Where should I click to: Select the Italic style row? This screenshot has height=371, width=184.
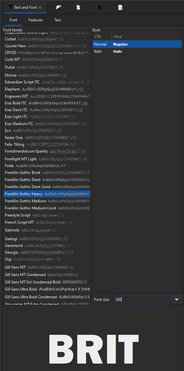coord(137,51)
